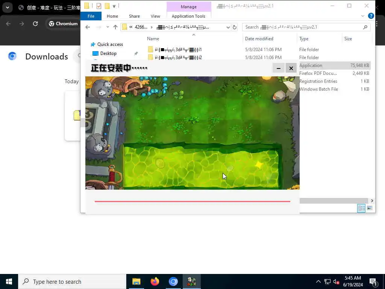Expand the address bar history dropdown
This screenshot has width=385, height=289.
click(x=228, y=27)
